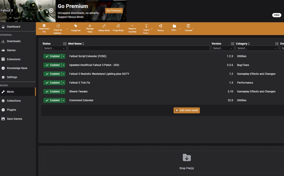Viewport: 284px width, 176px height.
Task: Expand Check for Updates dropdown arrow
Action: point(67,29)
